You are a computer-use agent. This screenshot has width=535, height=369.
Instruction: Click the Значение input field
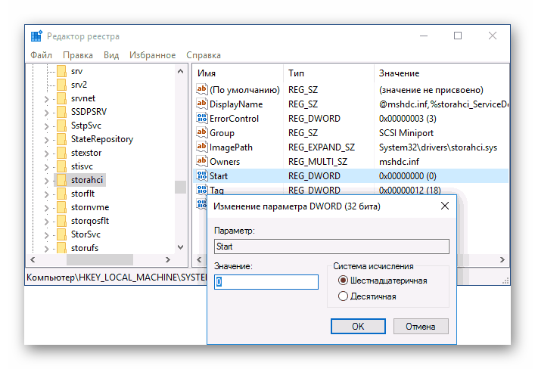266,282
